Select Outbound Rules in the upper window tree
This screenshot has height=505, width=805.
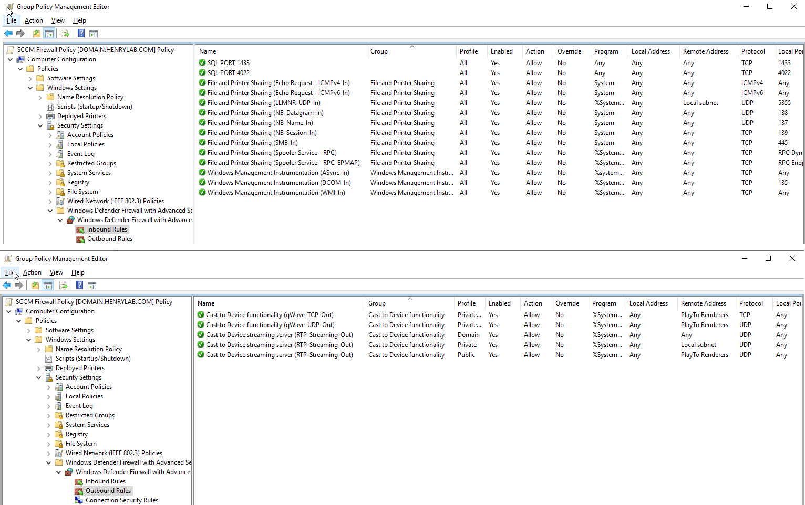point(109,239)
